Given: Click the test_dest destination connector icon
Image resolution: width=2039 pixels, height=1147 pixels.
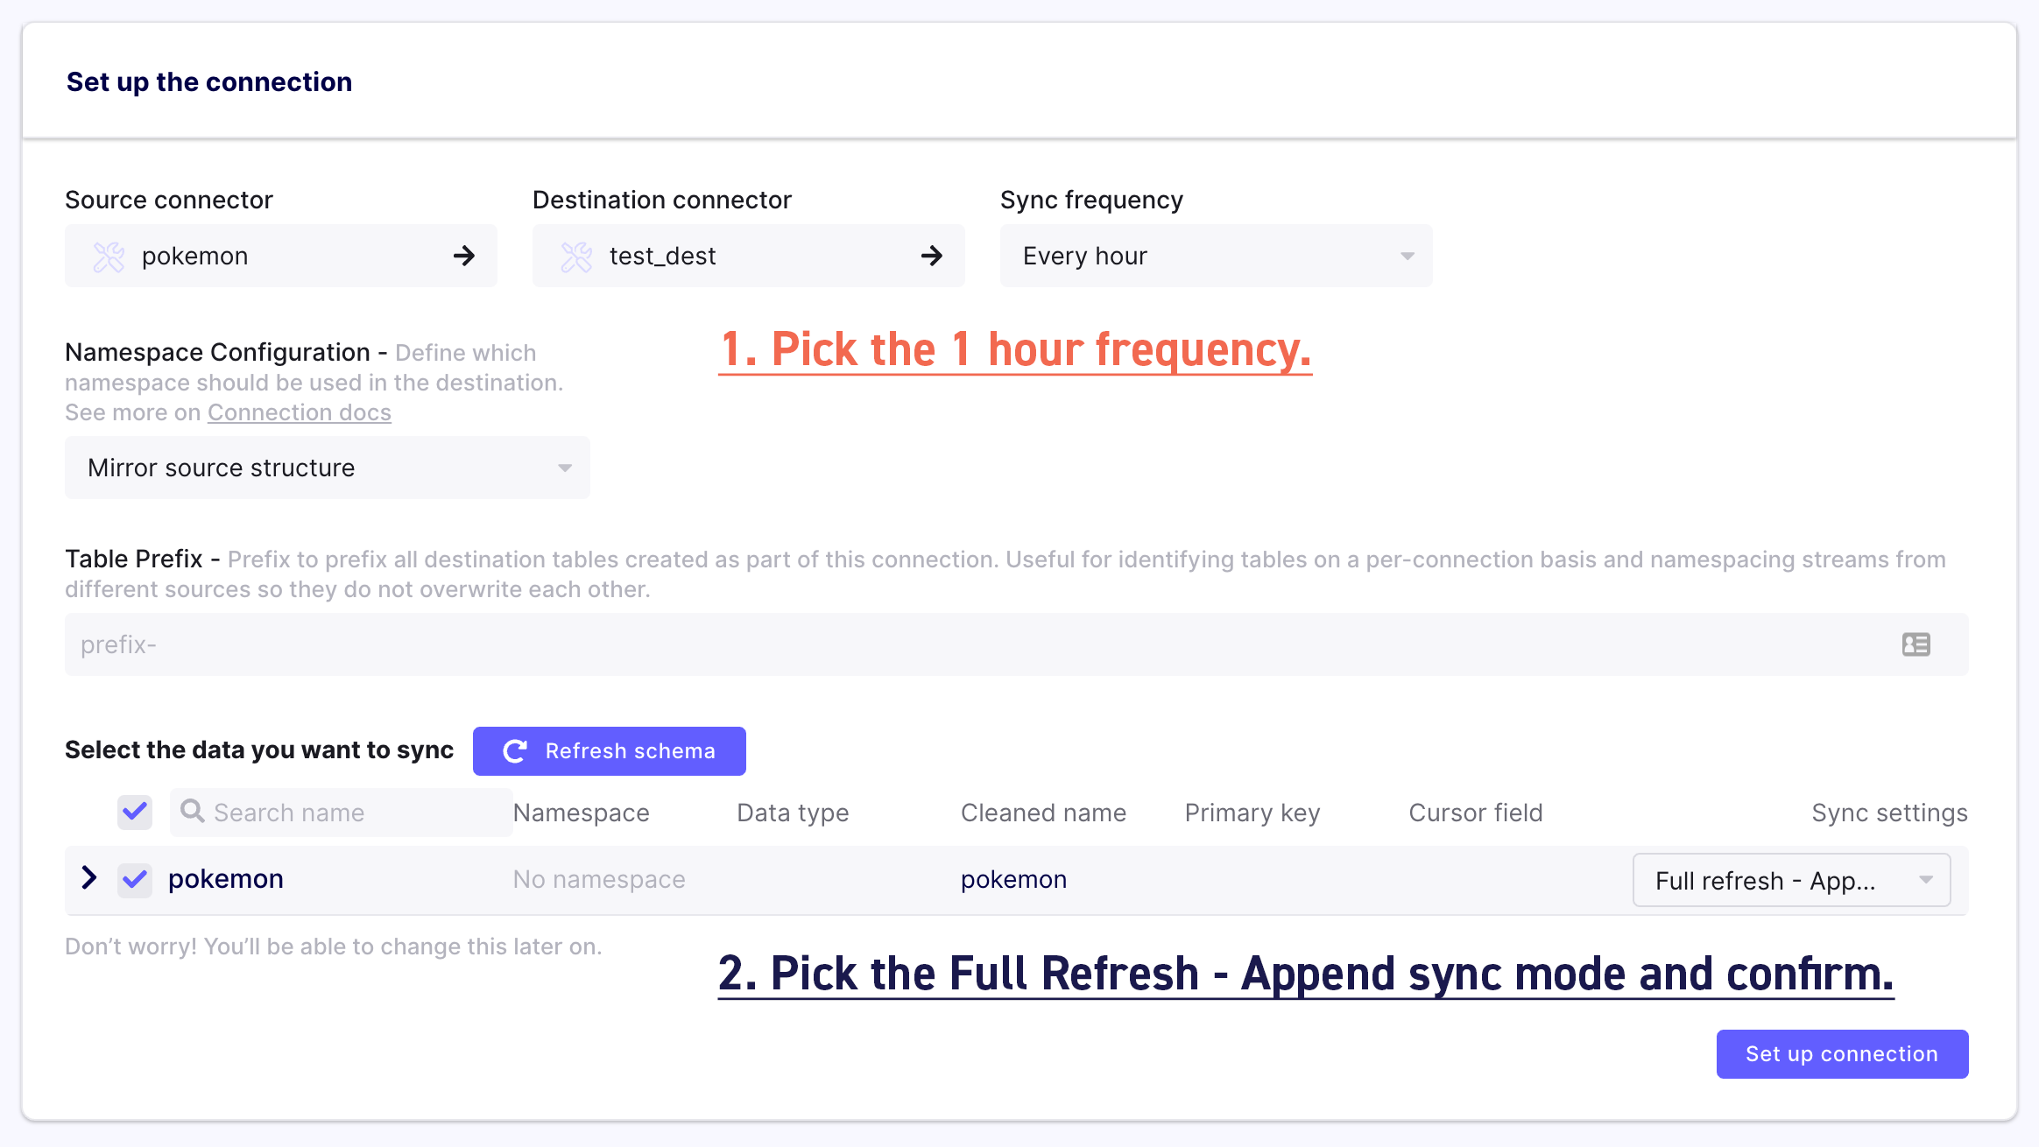Looking at the screenshot, I should click(576, 257).
